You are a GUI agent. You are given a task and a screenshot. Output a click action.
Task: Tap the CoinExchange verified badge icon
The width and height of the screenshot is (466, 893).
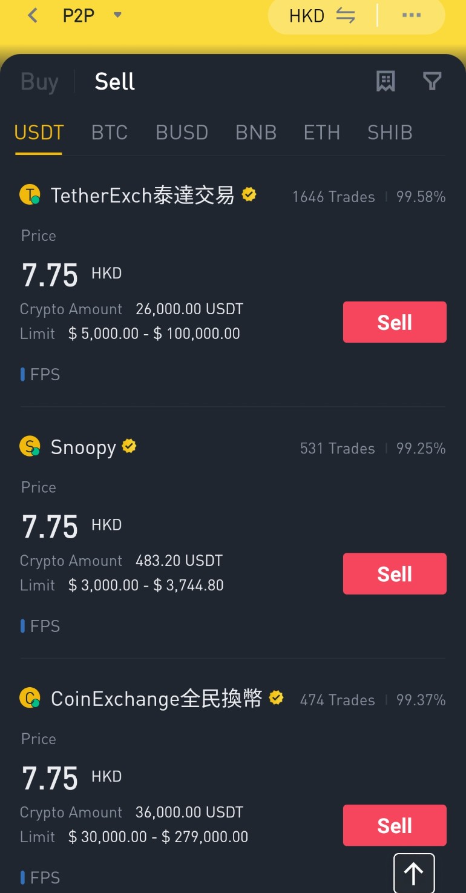click(276, 697)
